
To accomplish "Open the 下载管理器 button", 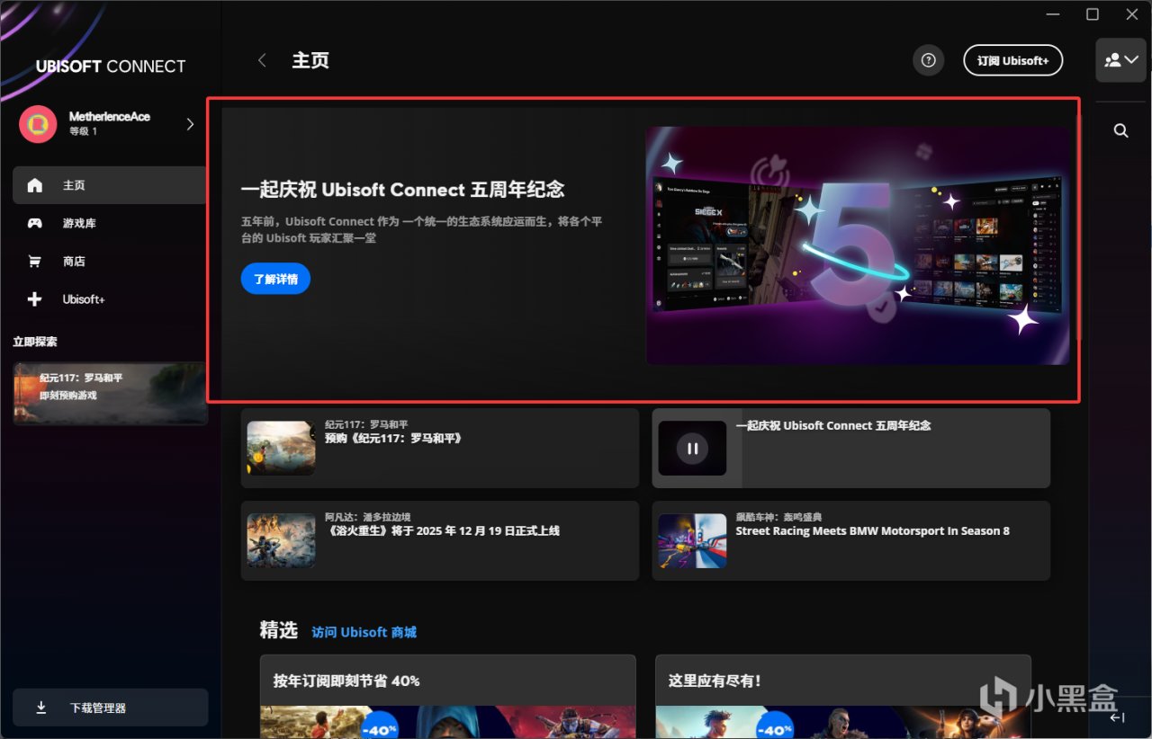I will coord(110,708).
